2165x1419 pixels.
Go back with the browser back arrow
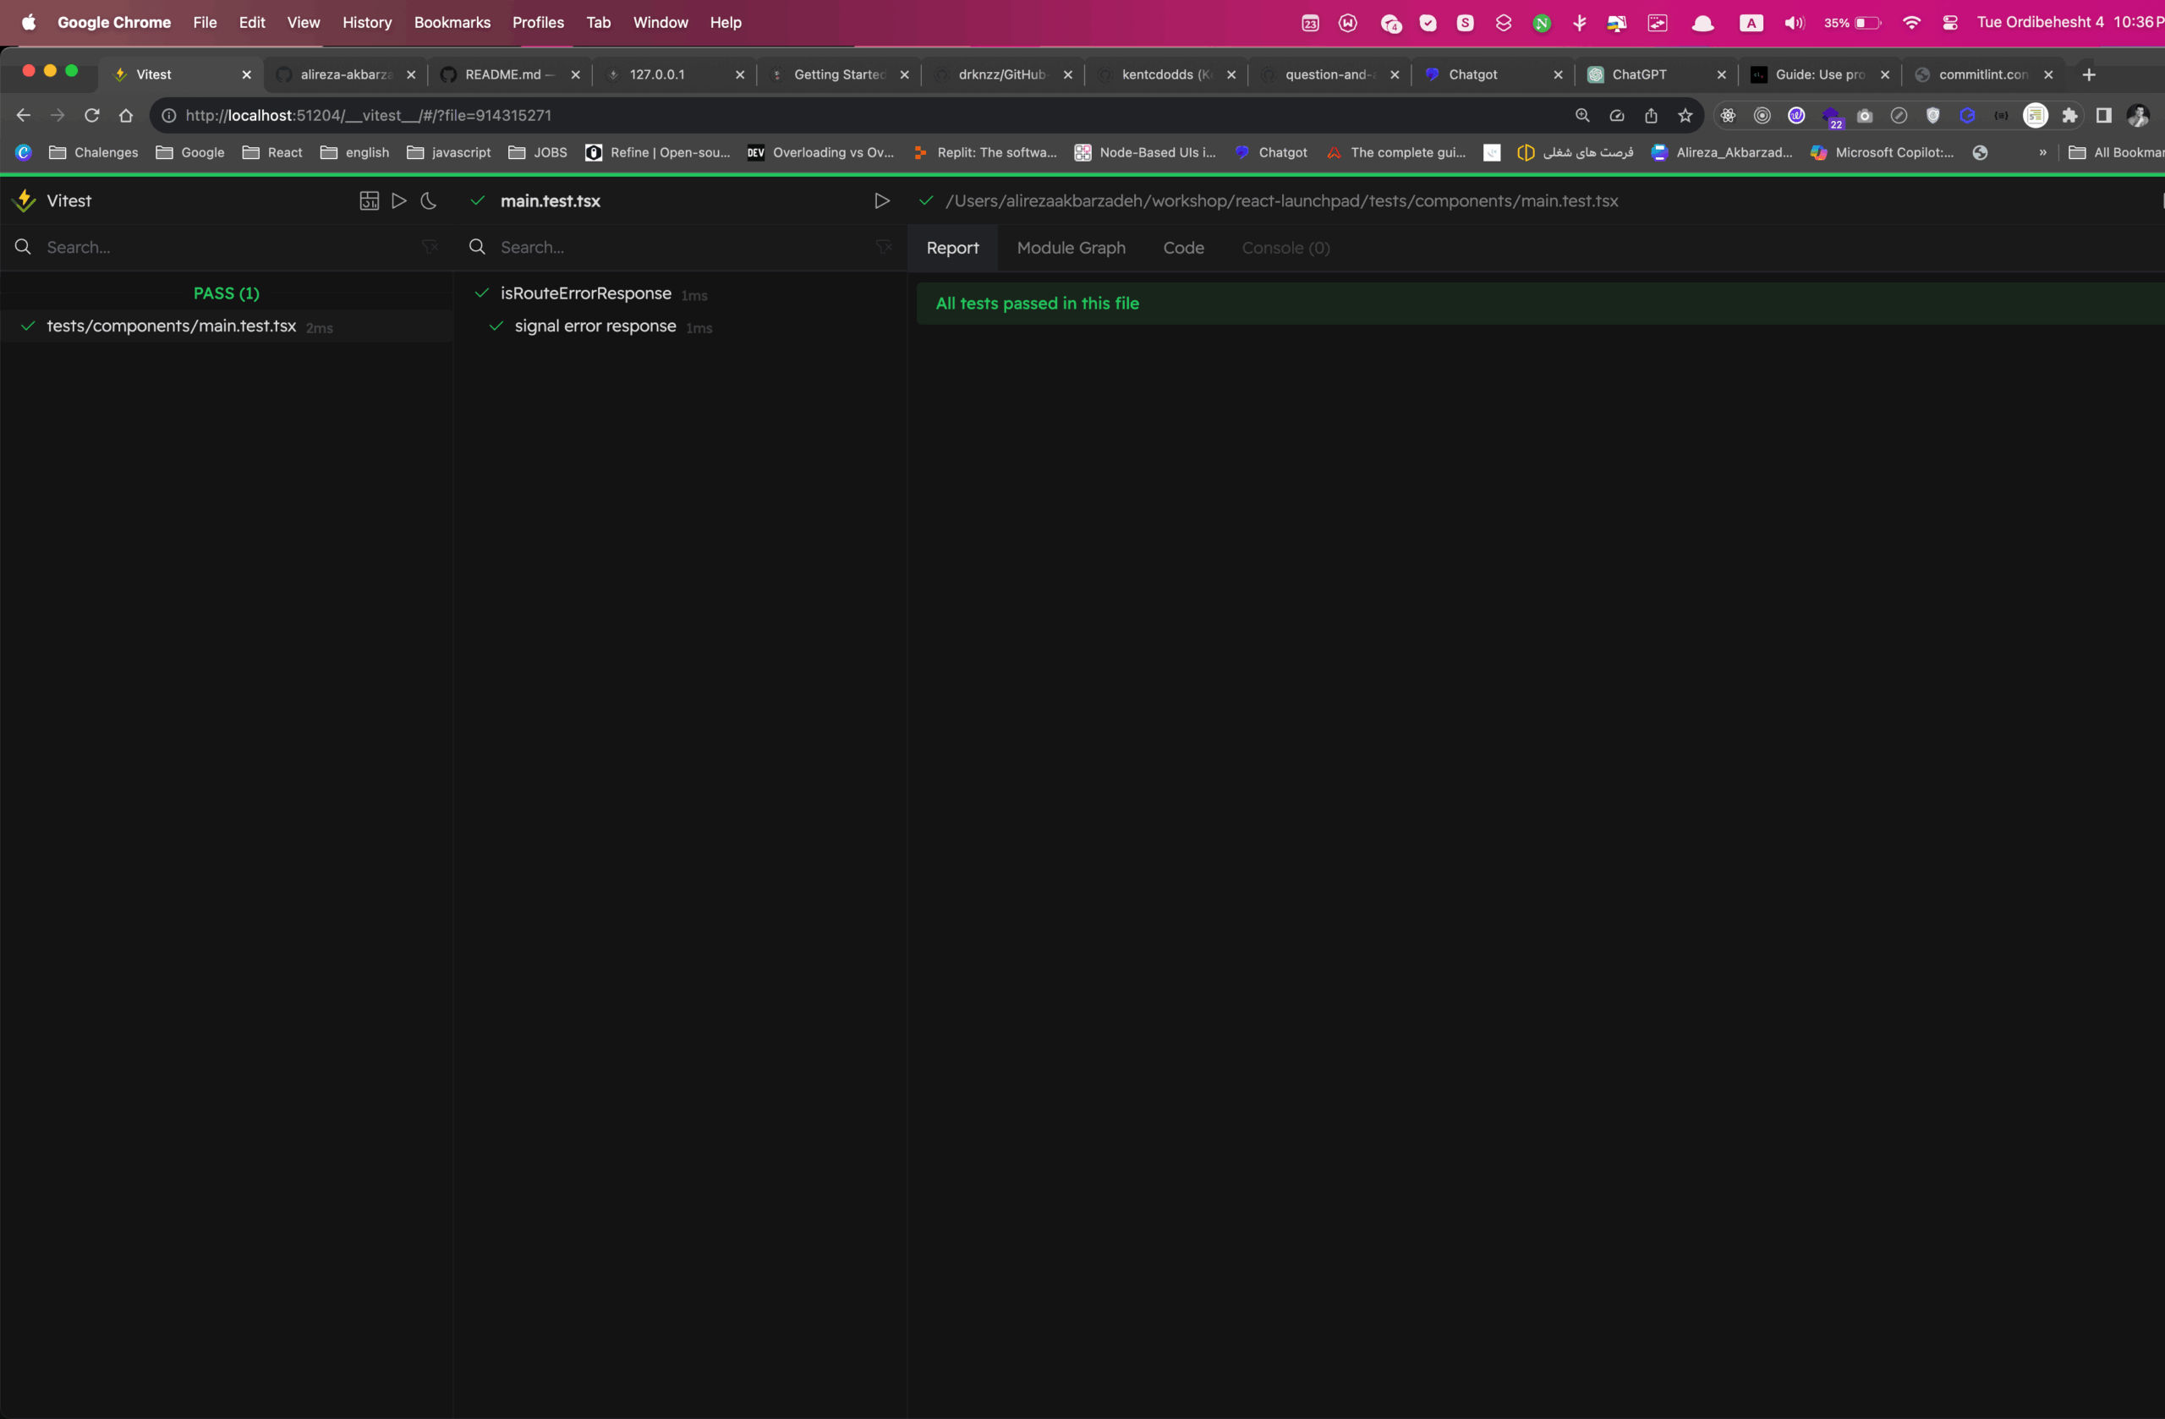click(x=24, y=116)
